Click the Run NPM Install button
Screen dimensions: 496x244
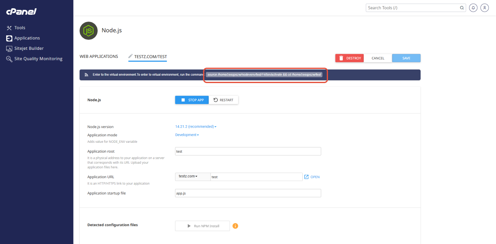[x=202, y=226]
